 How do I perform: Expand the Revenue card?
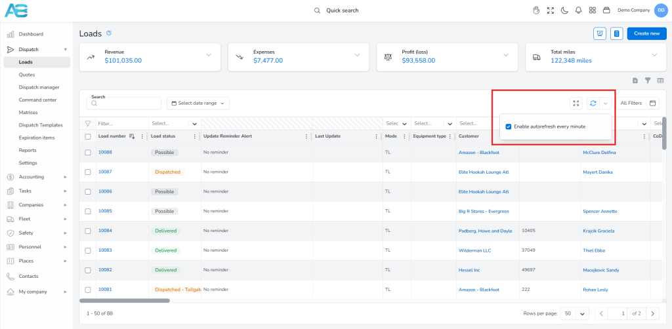click(x=209, y=55)
